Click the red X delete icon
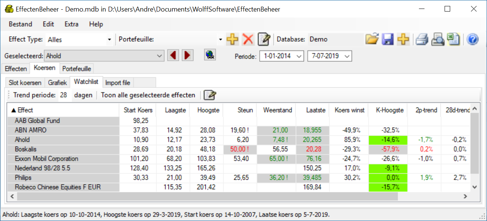The height and width of the screenshot is (221, 487). tap(248, 39)
